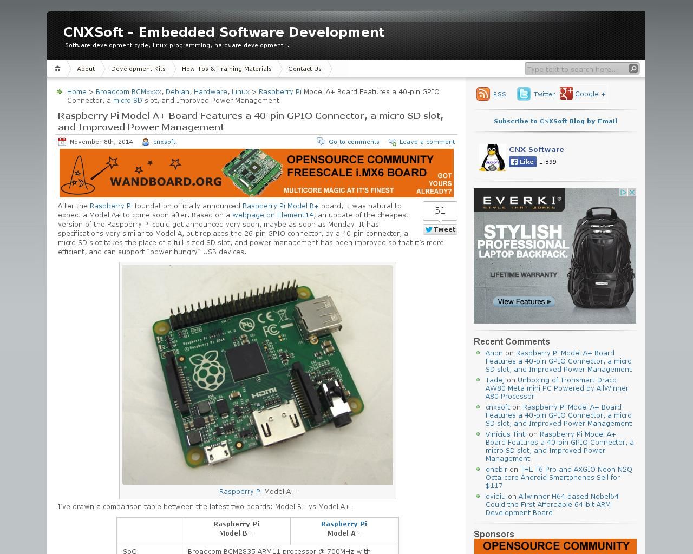Click the Linux category breadcrumb
The width and height of the screenshot is (693, 554).
(240, 92)
